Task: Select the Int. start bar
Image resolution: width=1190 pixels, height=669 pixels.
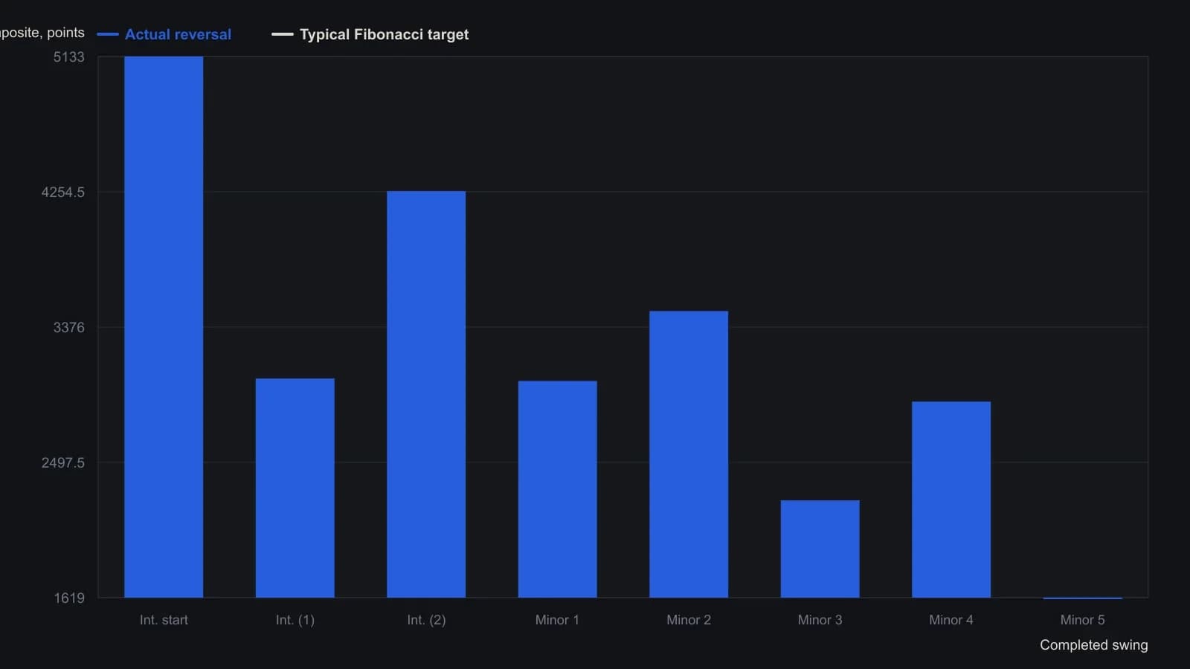Action: [164, 327]
